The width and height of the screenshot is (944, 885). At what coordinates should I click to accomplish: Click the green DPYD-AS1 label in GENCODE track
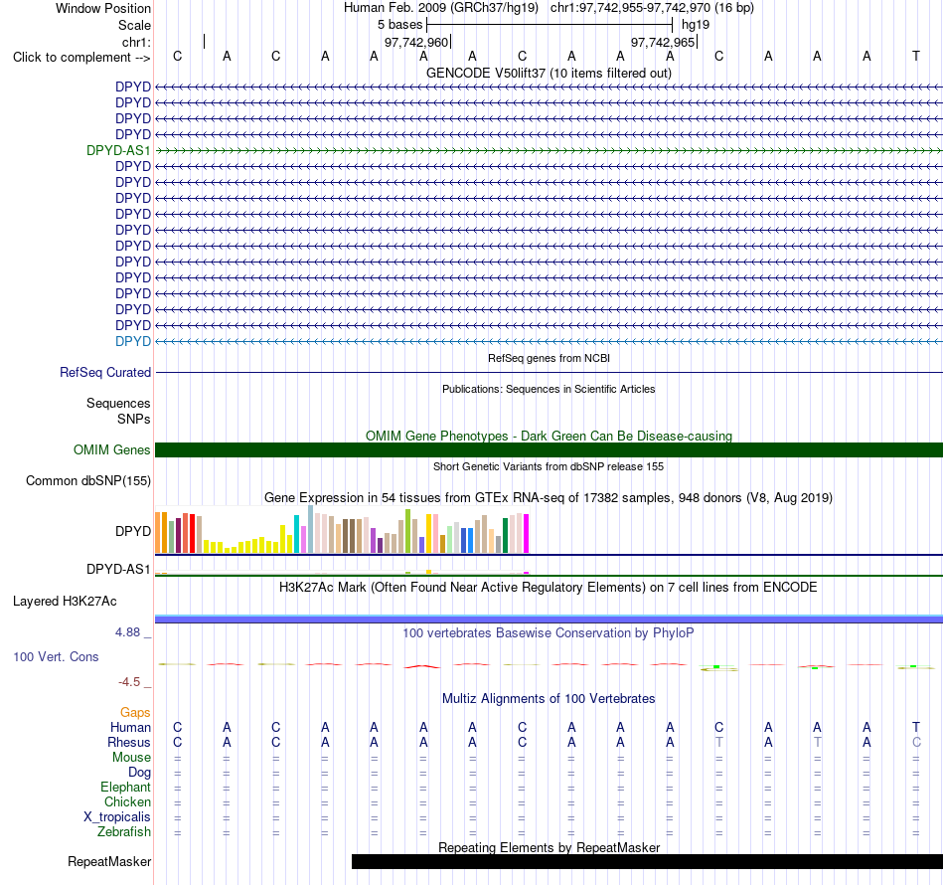click(x=118, y=150)
